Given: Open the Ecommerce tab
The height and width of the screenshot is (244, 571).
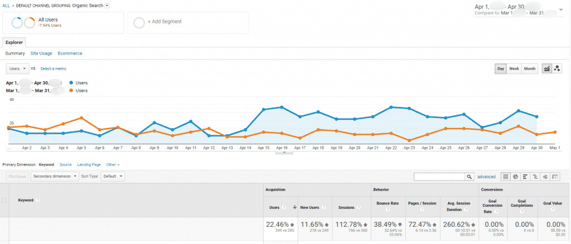Looking at the screenshot, I should [70, 53].
